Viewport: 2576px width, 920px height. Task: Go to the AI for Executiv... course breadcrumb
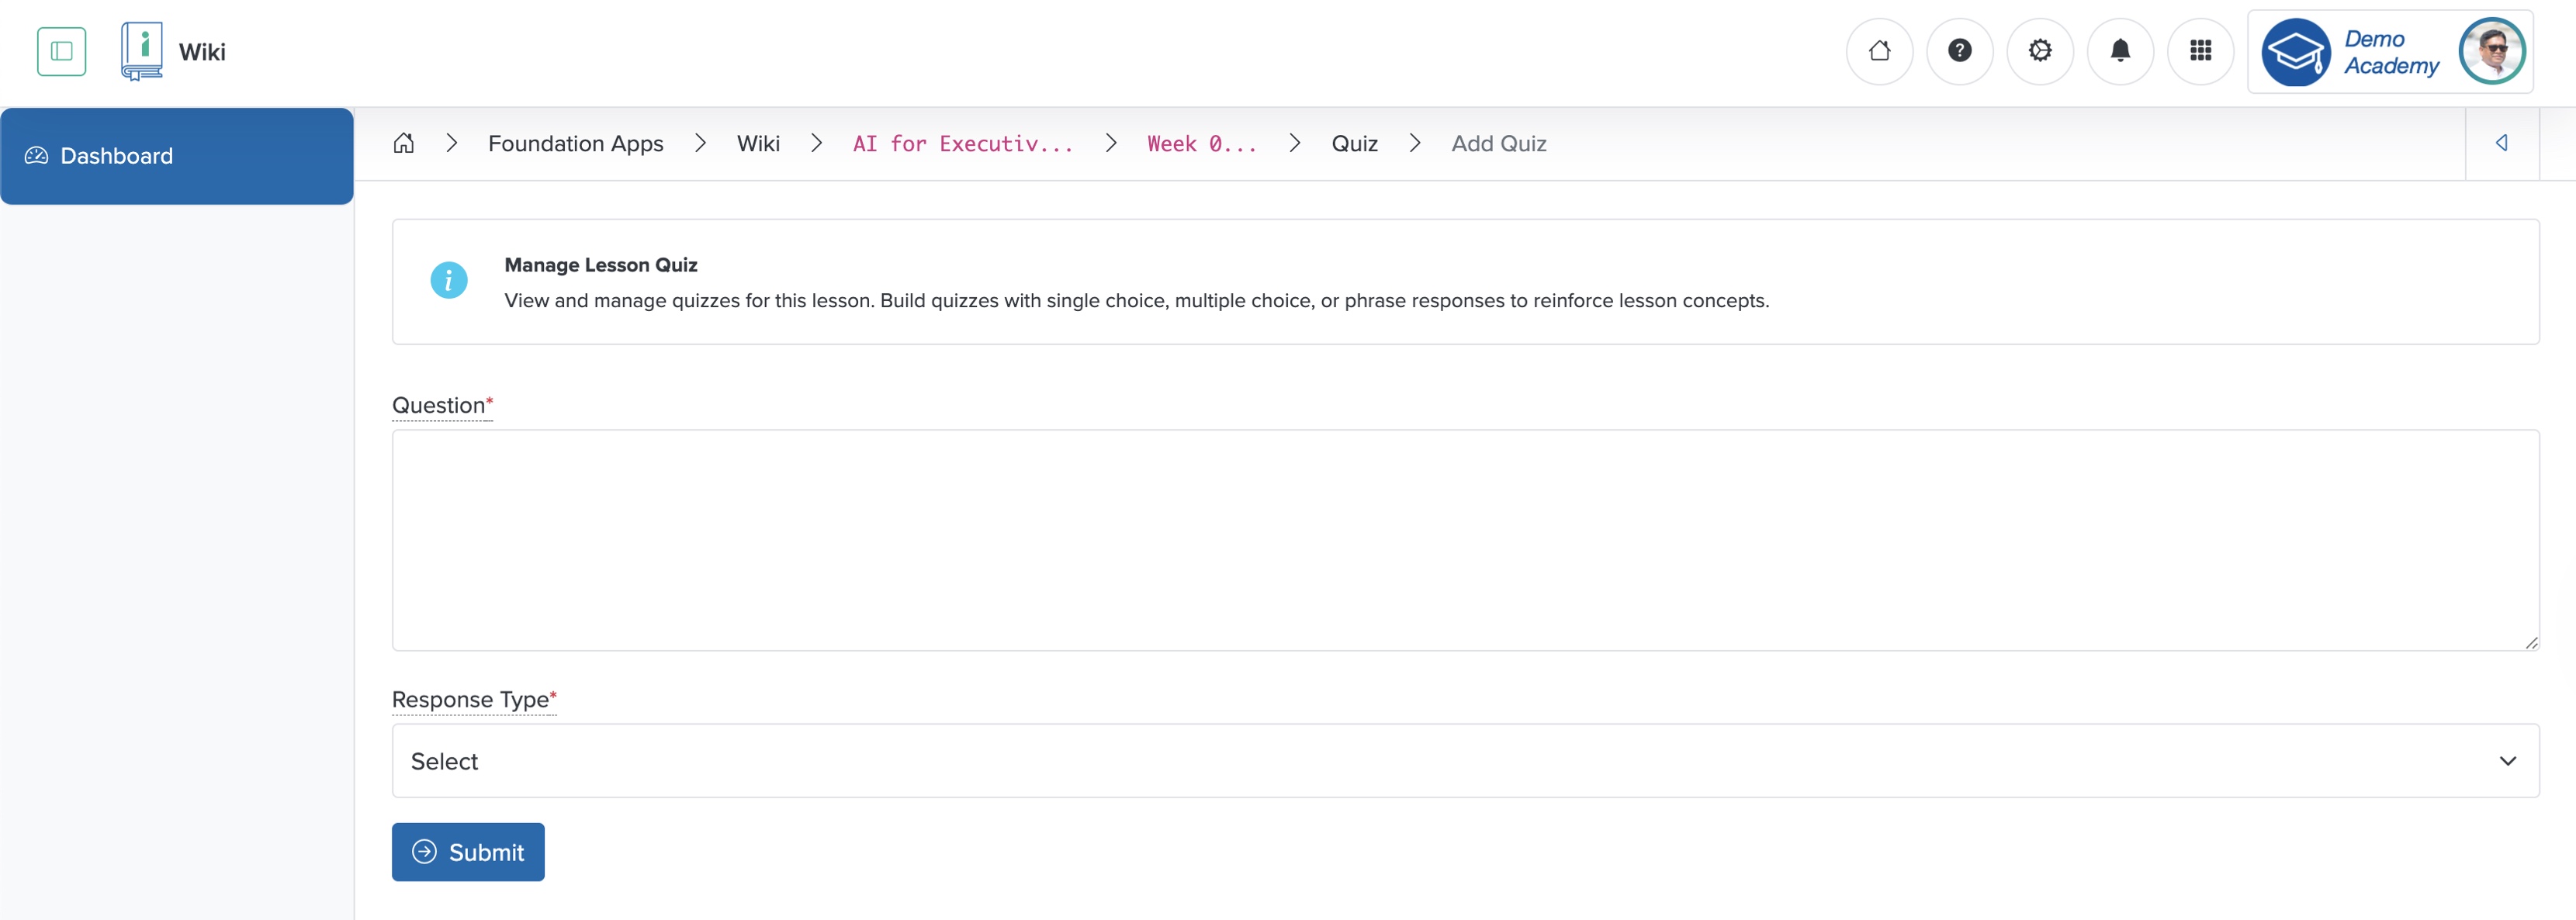[x=961, y=143]
